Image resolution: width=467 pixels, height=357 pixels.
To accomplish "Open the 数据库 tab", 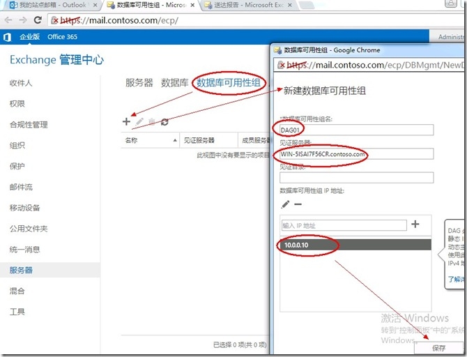I will point(175,82).
